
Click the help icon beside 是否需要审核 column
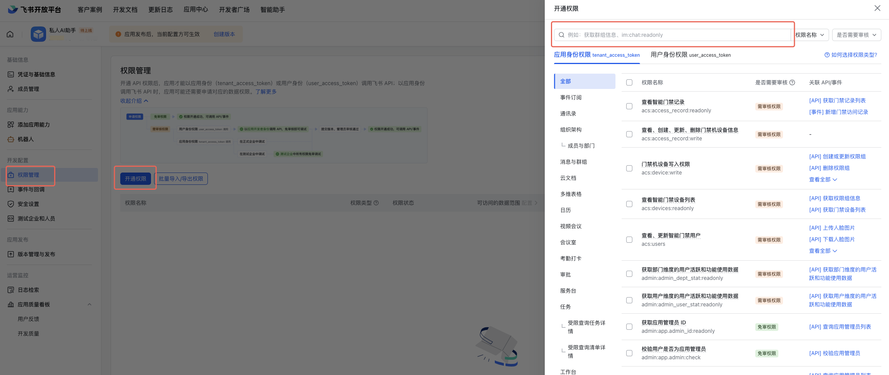tap(792, 82)
